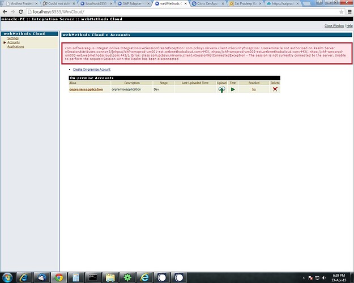This screenshot has height=283, width=354.
Task: Go forward in browser history
Action: pos(12,11)
